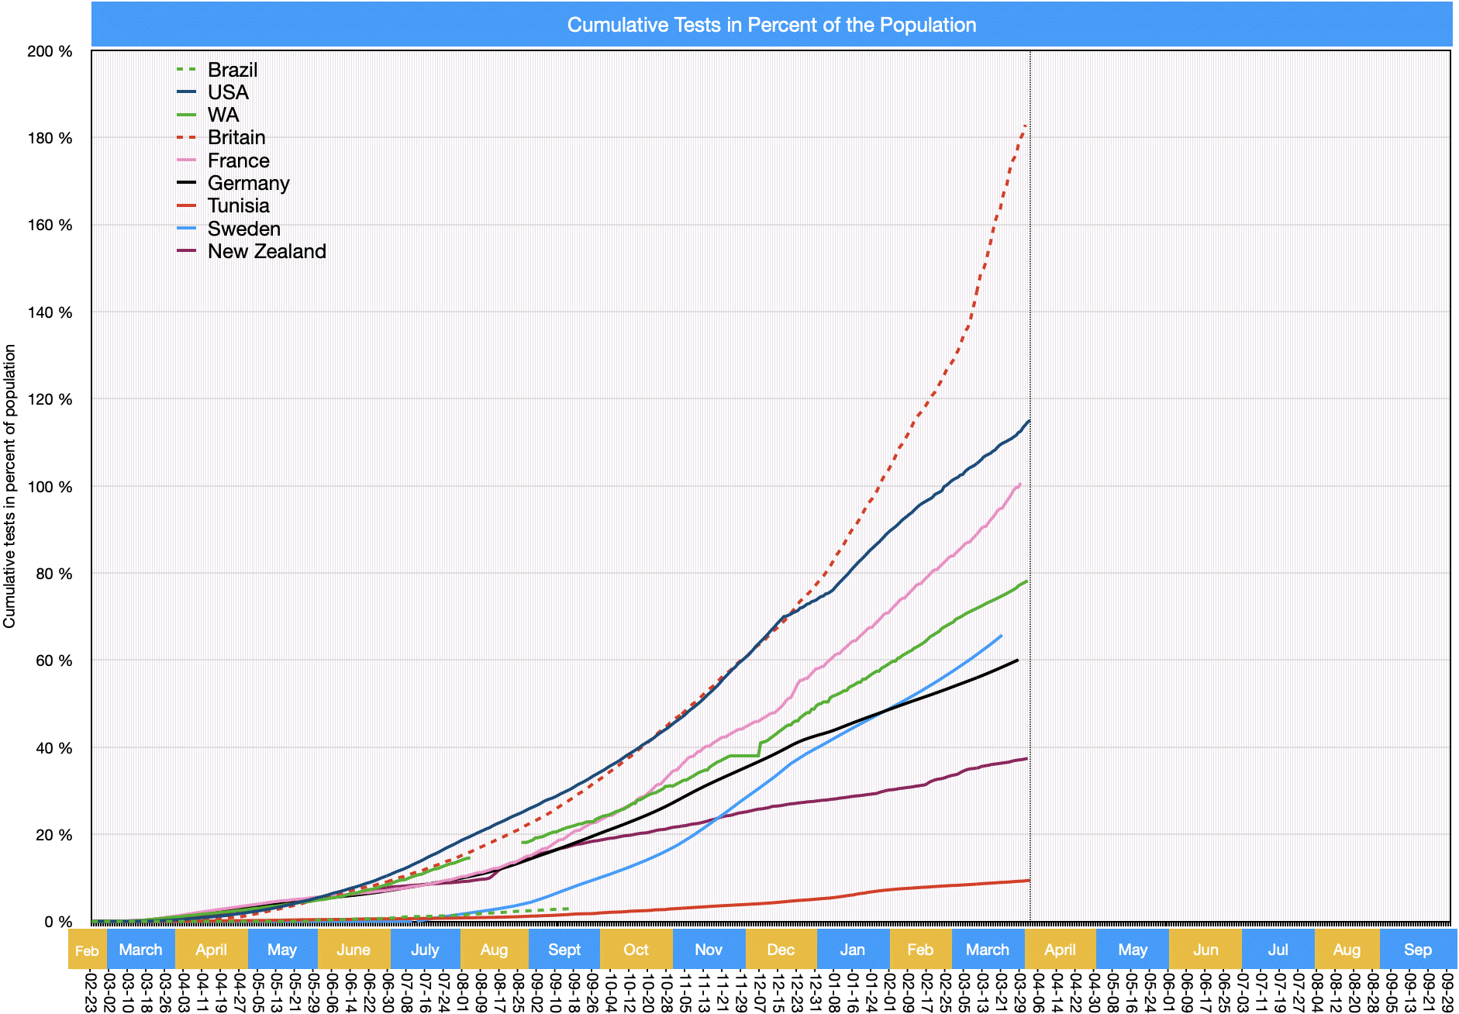Select the Dec month block

coord(781,950)
